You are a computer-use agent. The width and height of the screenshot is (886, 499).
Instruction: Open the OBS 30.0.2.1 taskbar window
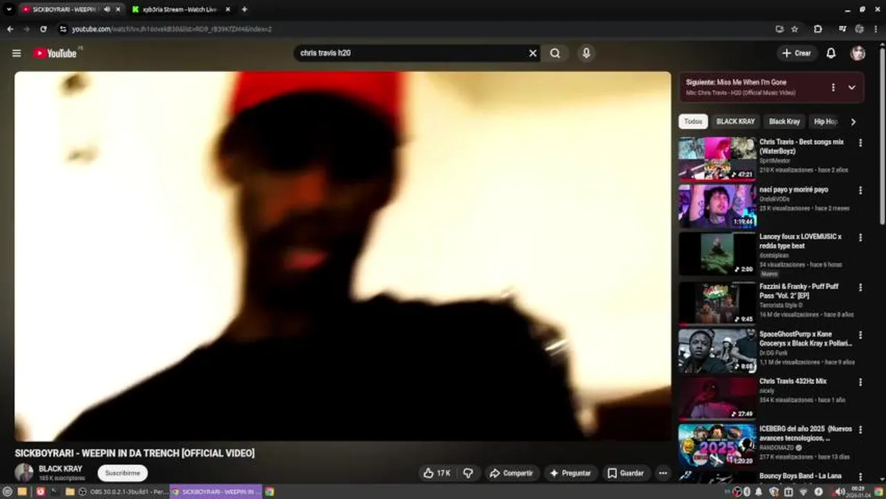(x=123, y=491)
